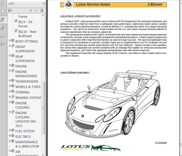Click the new bookmark icon
The width and height of the screenshot is (182, 156).
(36, 11)
